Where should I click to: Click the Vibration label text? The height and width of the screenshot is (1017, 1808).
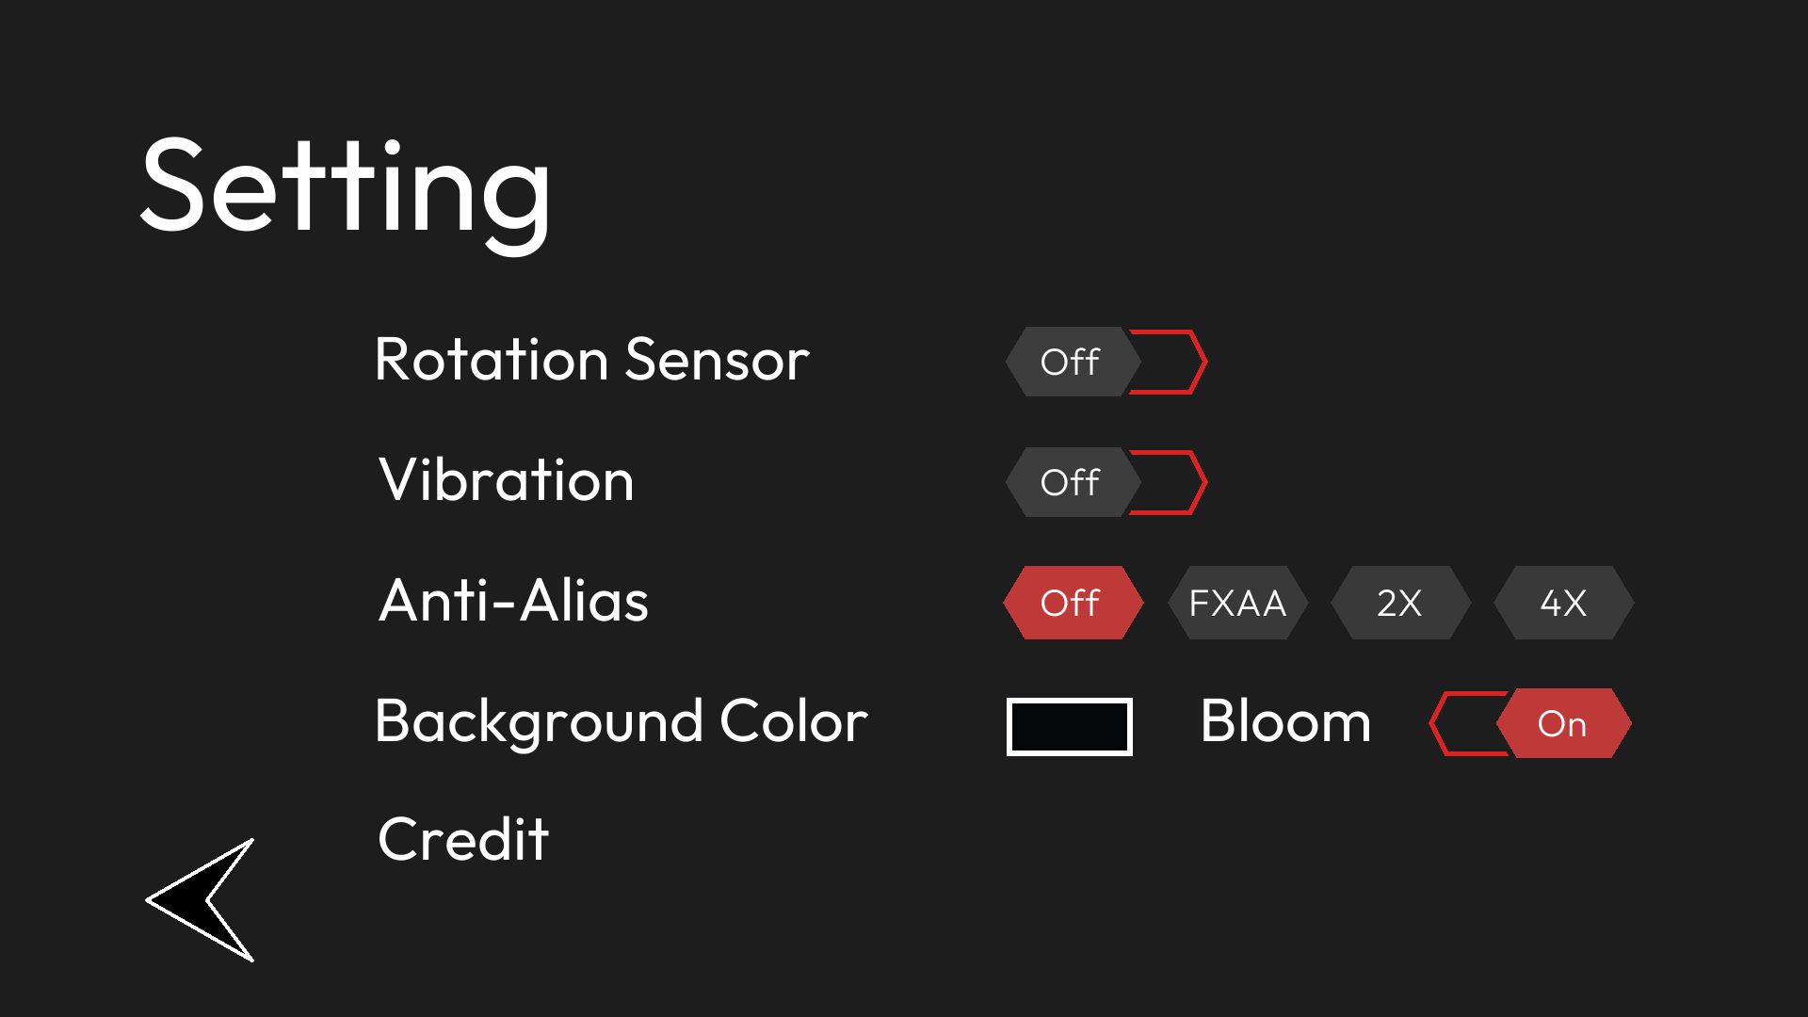pos(506,480)
